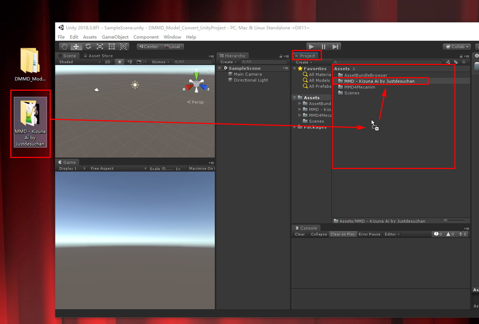The image size is (479, 324).
Task: Toggle 2D view mode in the Scene view
Action: coord(107,61)
